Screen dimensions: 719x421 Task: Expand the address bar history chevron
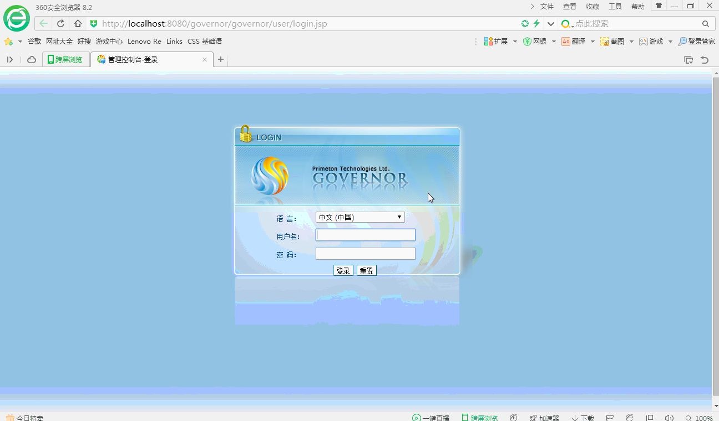[550, 24]
